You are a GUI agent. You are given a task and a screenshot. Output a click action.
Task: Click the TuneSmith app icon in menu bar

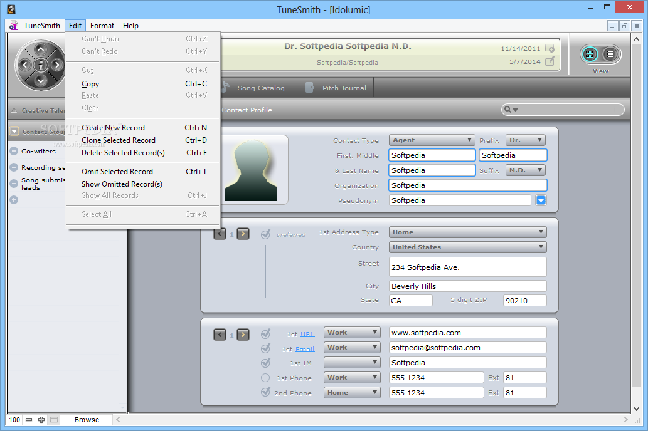pyautogui.click(x=14, y=26)
